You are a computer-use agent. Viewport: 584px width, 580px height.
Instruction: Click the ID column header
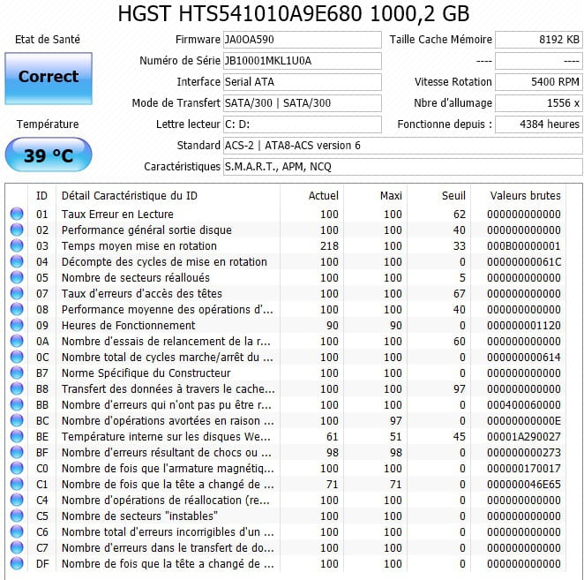[x=41, y=196]
